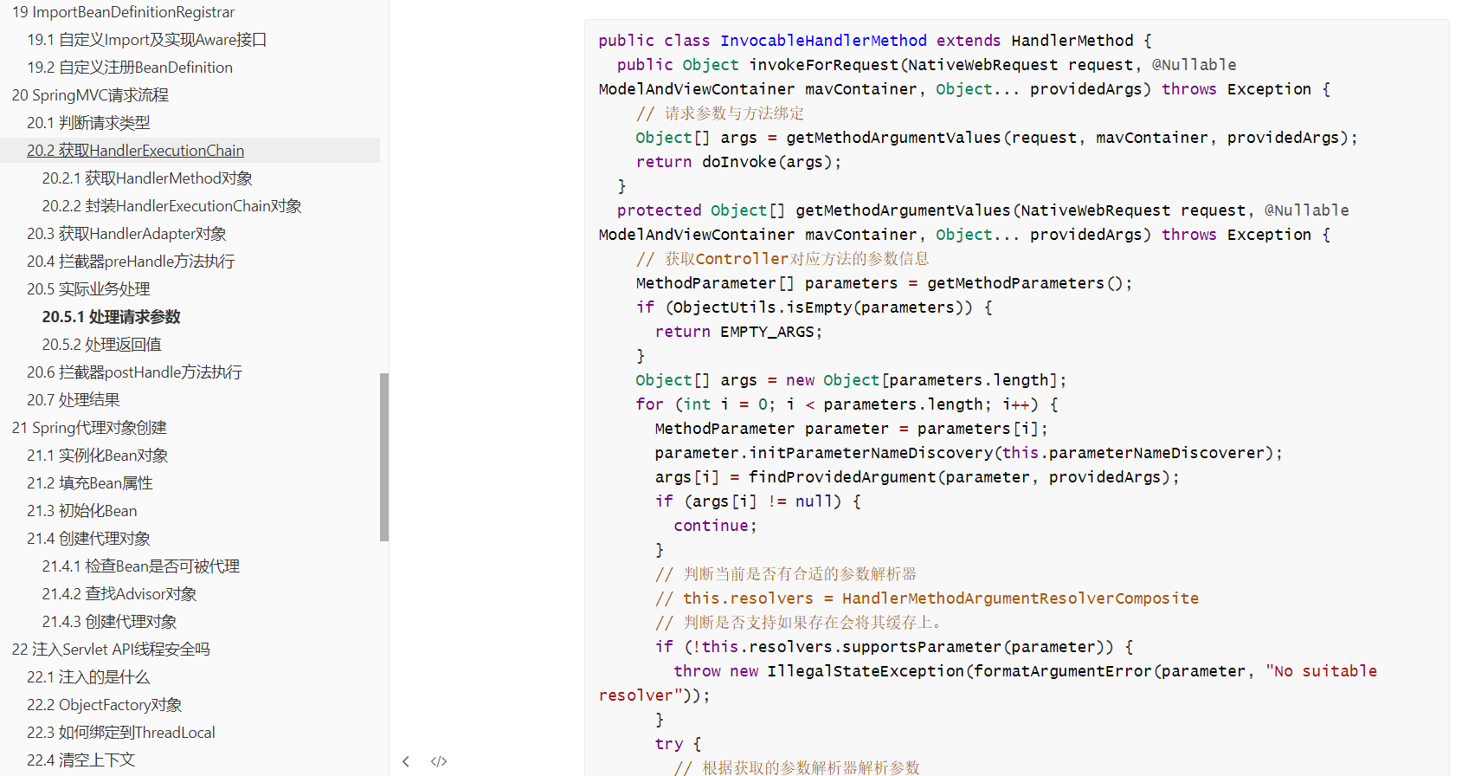Toggle source code mode icon
Viewport: 1468px width, 776px height.
[439, 761]
